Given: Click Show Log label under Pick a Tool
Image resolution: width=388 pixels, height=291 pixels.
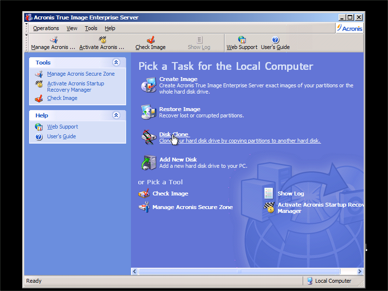Looking at the screenshot, I should point(291,194).
